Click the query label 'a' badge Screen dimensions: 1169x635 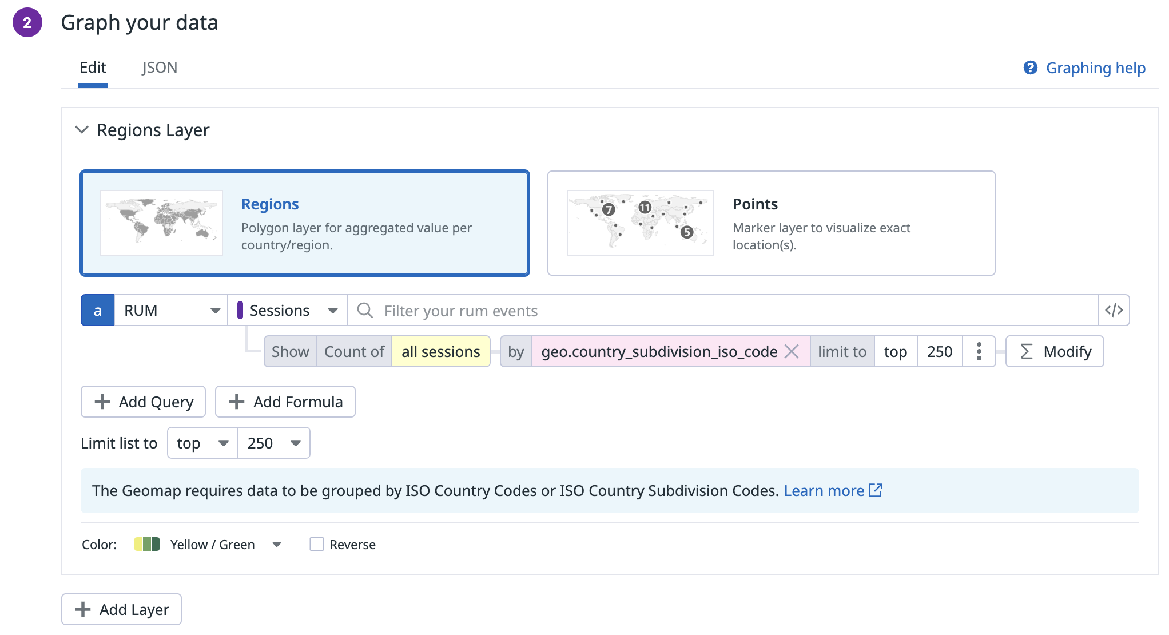tap(97, 311)
